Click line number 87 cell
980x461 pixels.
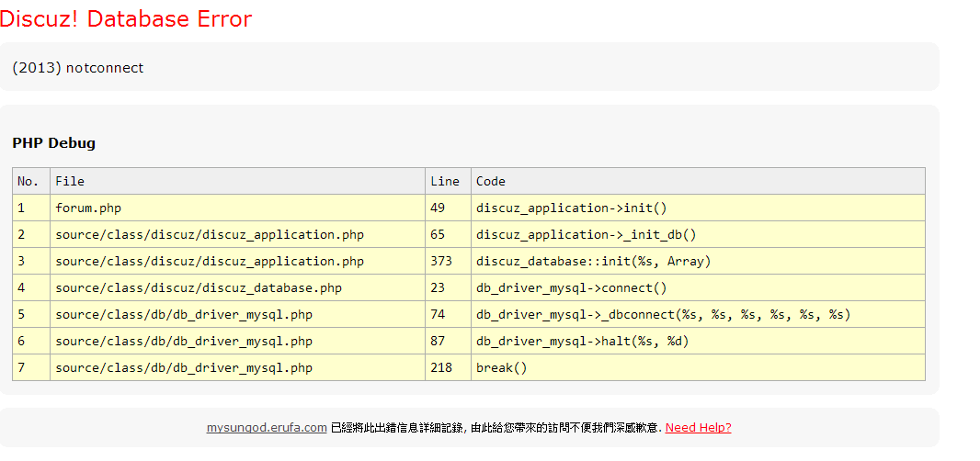click(x=448, y=341)
